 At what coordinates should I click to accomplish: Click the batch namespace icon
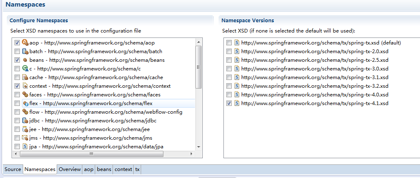click(x=25, y=51)
